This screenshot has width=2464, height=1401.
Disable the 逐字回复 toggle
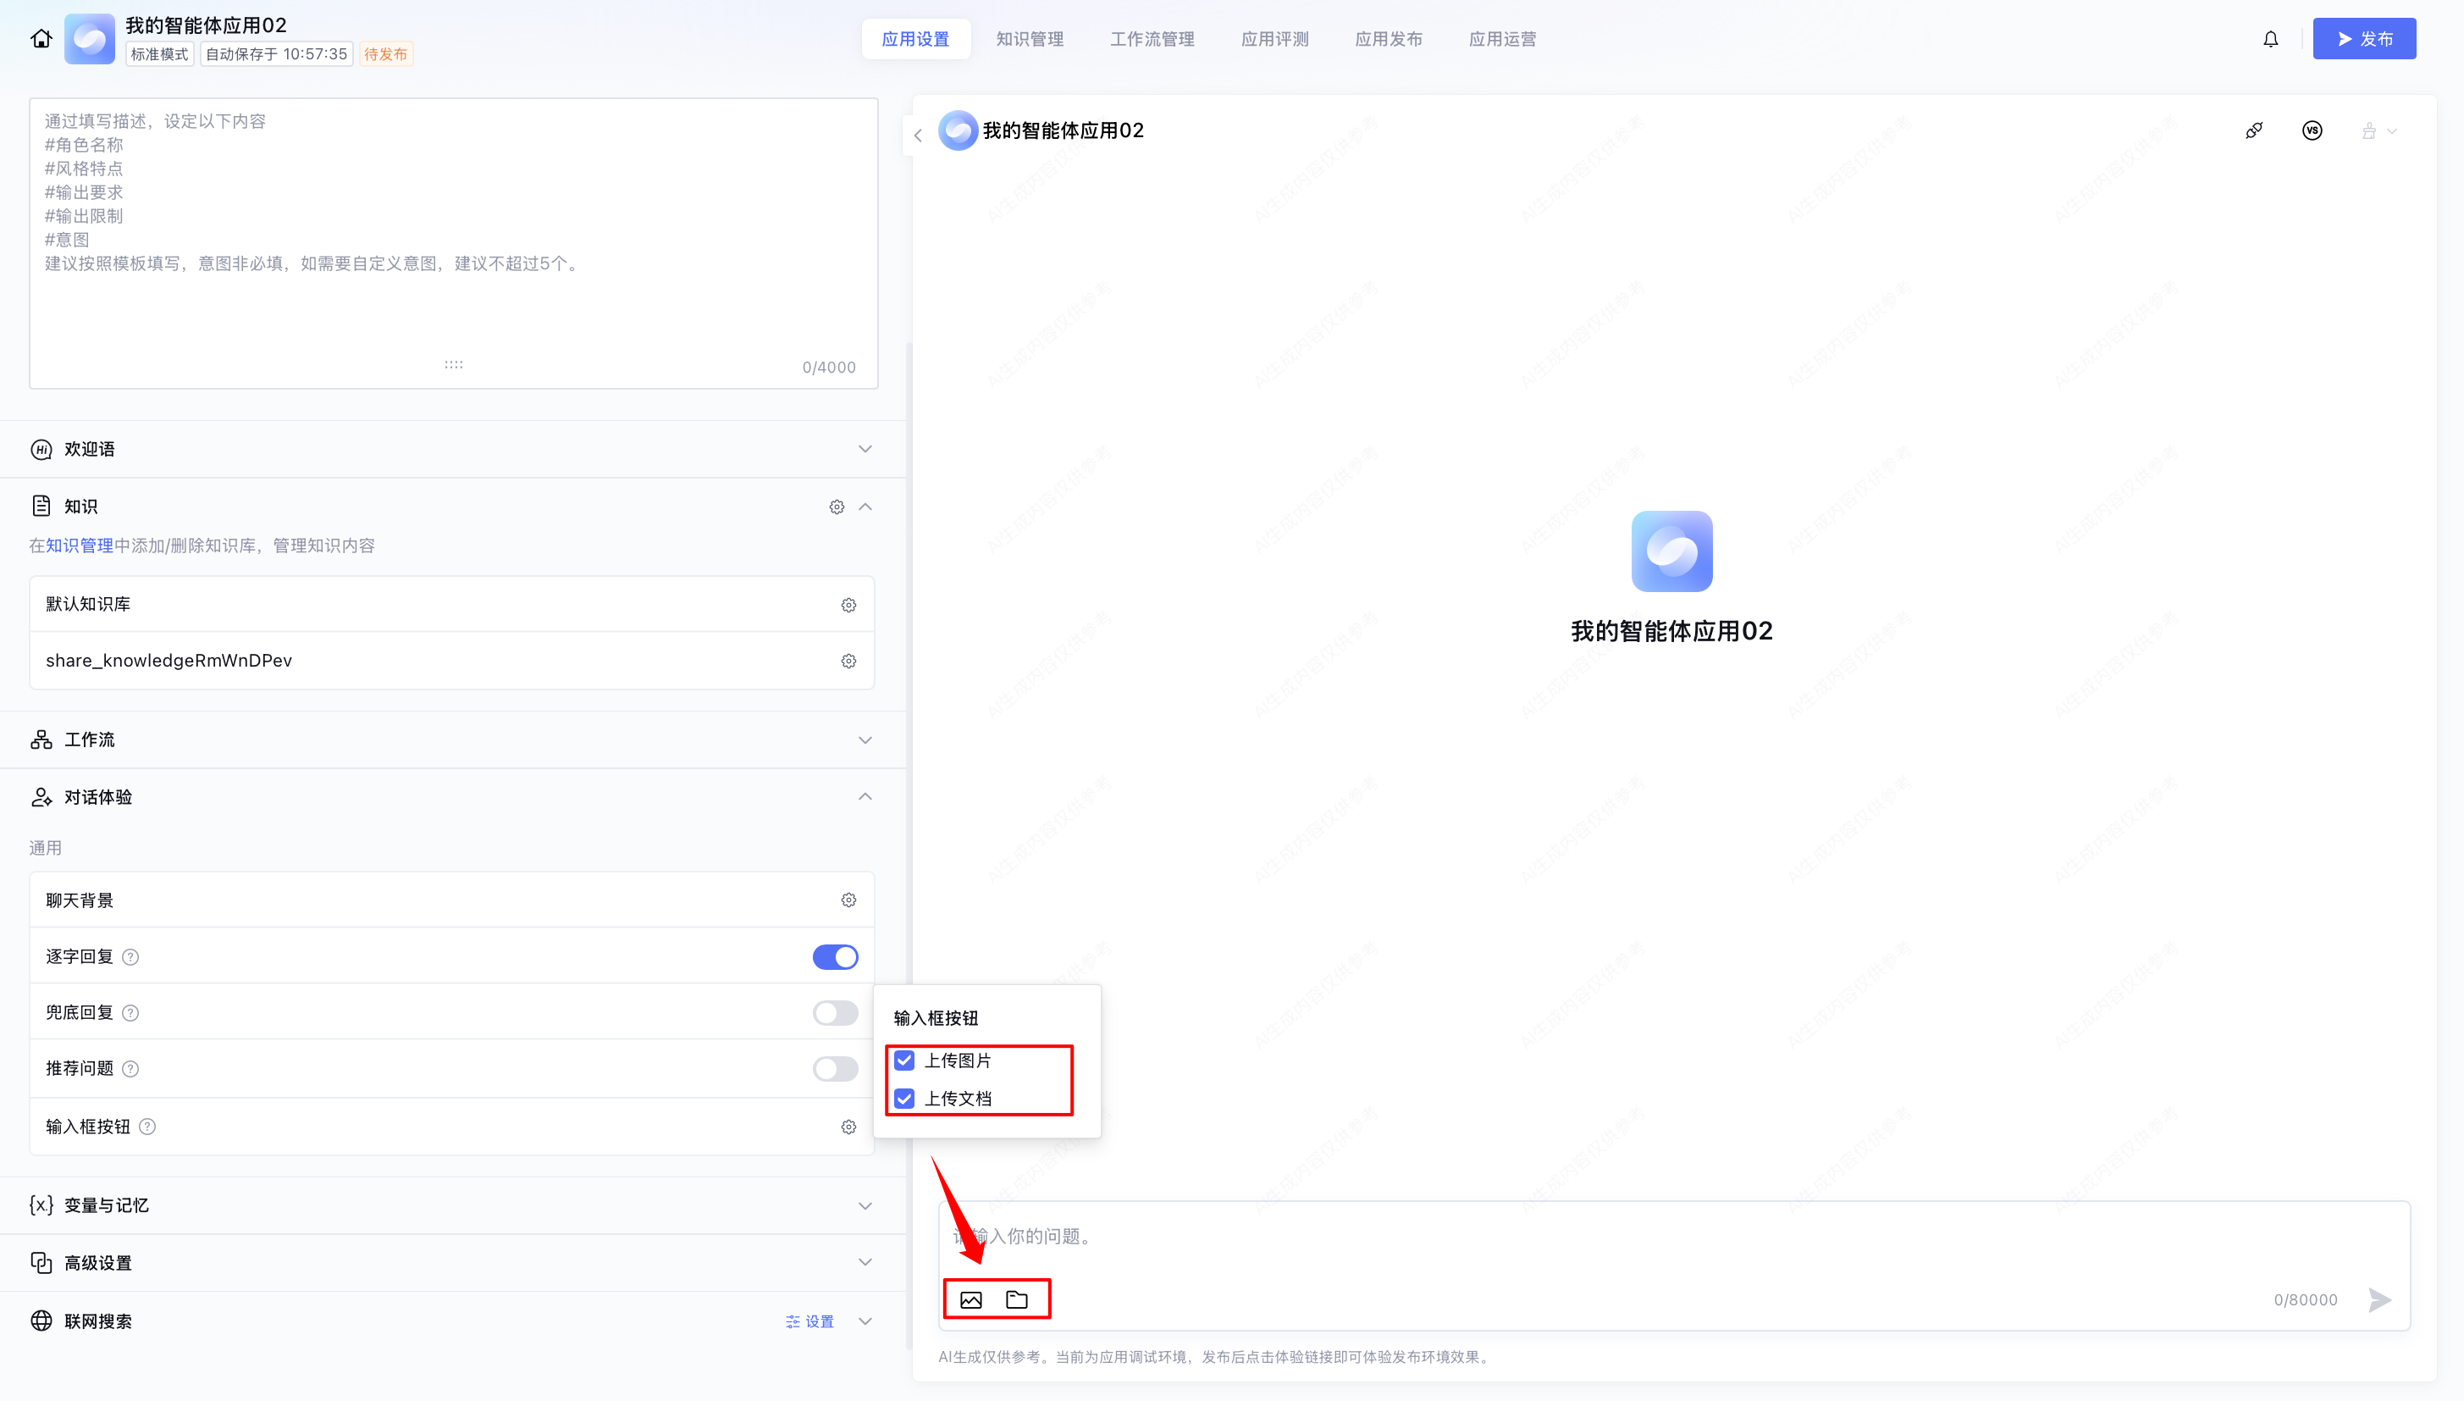pos(835,957)
